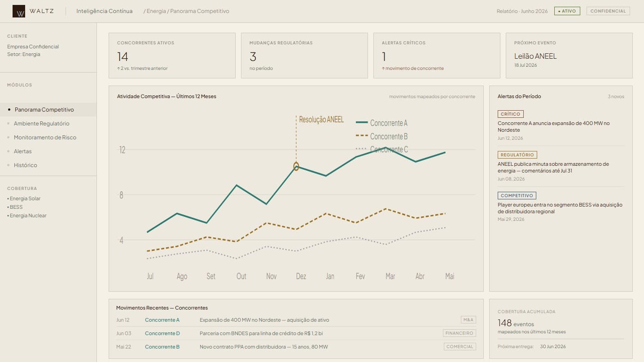Click the M&A tag
The height and width of the screenshot is (362, 644).
(469, 320)
